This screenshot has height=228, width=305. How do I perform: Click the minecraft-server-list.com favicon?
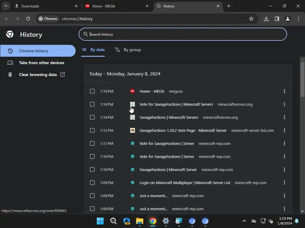pos(133,130)
